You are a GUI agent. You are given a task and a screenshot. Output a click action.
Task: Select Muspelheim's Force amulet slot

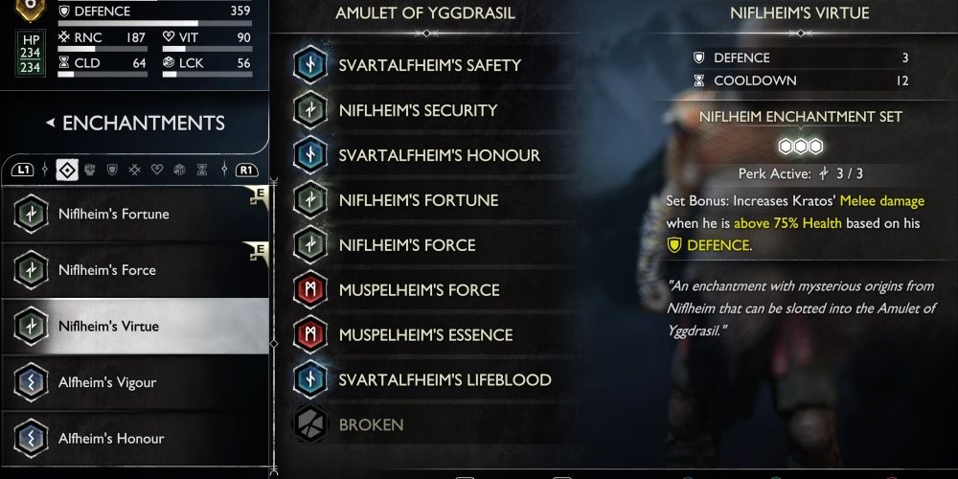[x=427, y=289]
